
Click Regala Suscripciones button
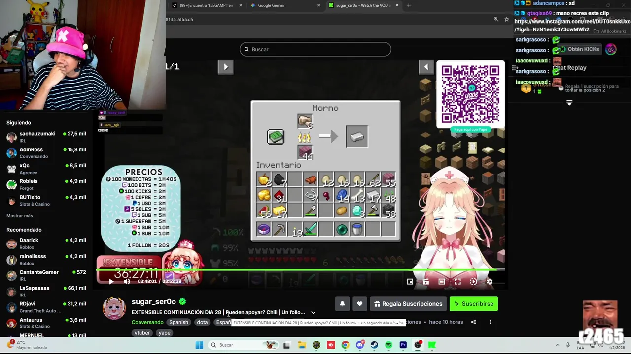[408, 304]
